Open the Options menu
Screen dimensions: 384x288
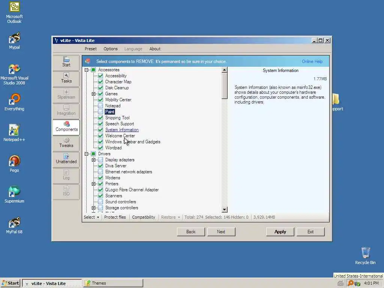click(111, 49)
